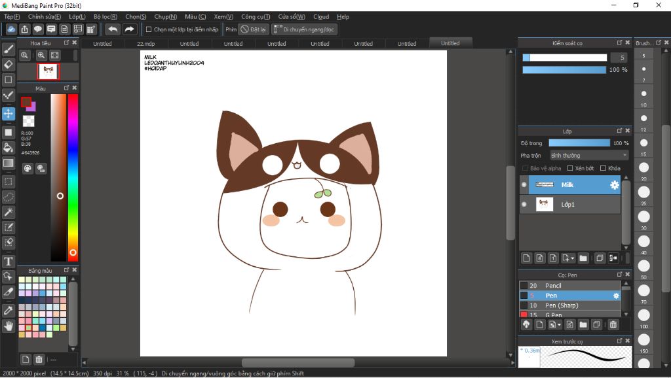This screenshot has height=378, width=671.
Task: Select the Eraser tool
Action: pos(9,64)
